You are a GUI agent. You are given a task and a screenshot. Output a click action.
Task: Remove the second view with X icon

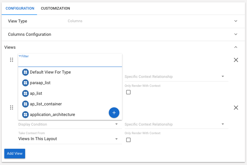[x=236, y=108]
